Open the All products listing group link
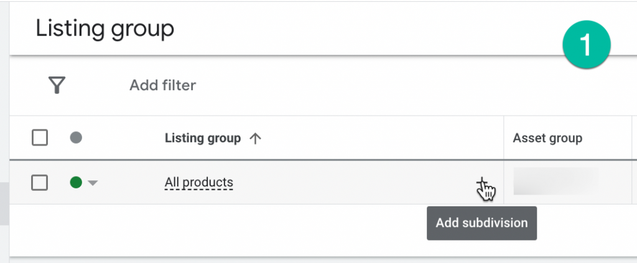The width and height of the screenshot is (637, 263). (x=198, y=183)
